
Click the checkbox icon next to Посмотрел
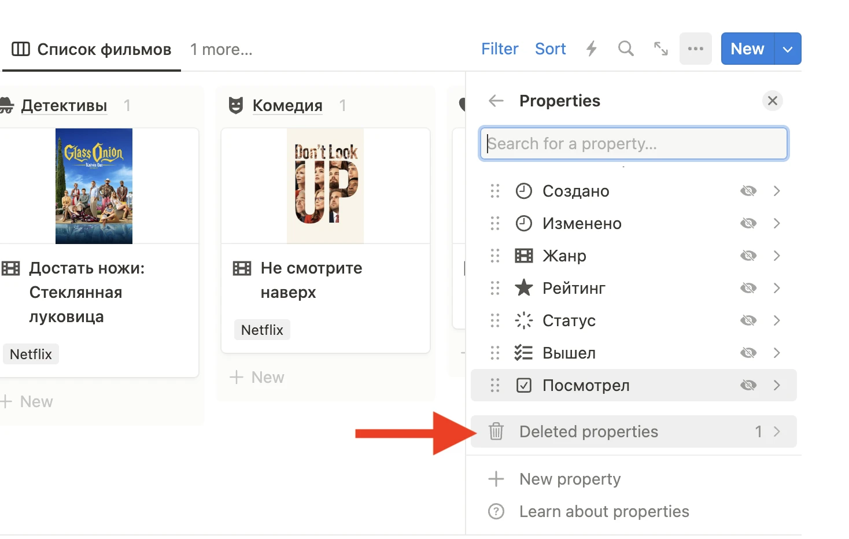tap(523, 385)
